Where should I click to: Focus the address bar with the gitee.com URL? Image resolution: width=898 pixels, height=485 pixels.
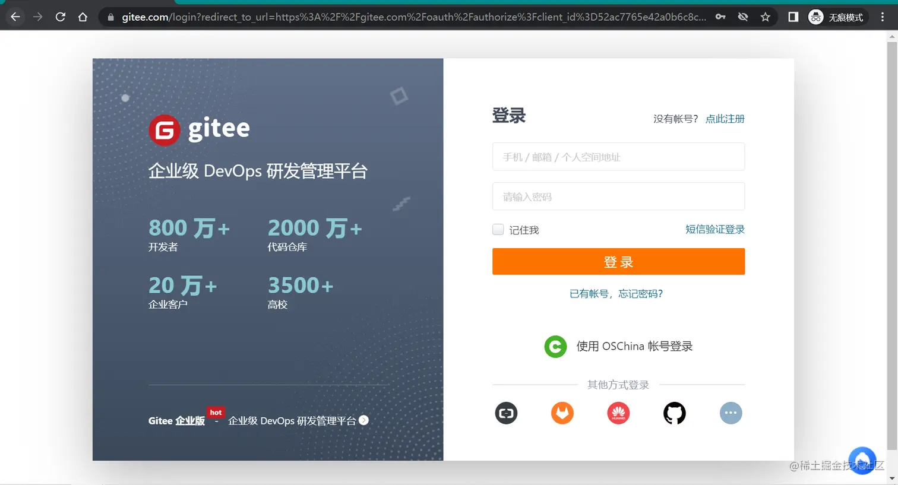[414, 17]
